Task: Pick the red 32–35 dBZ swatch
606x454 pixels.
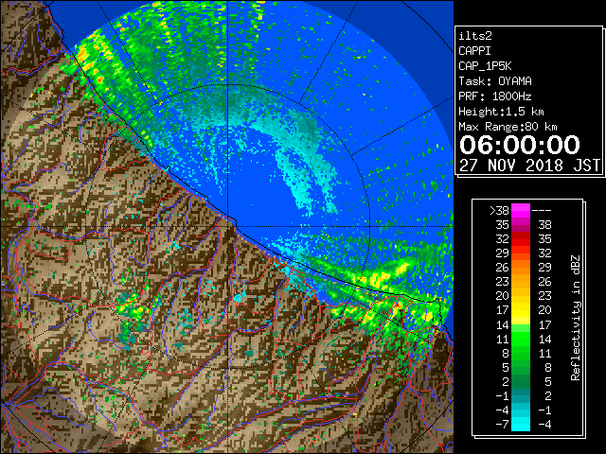Action: coord(521,239)
